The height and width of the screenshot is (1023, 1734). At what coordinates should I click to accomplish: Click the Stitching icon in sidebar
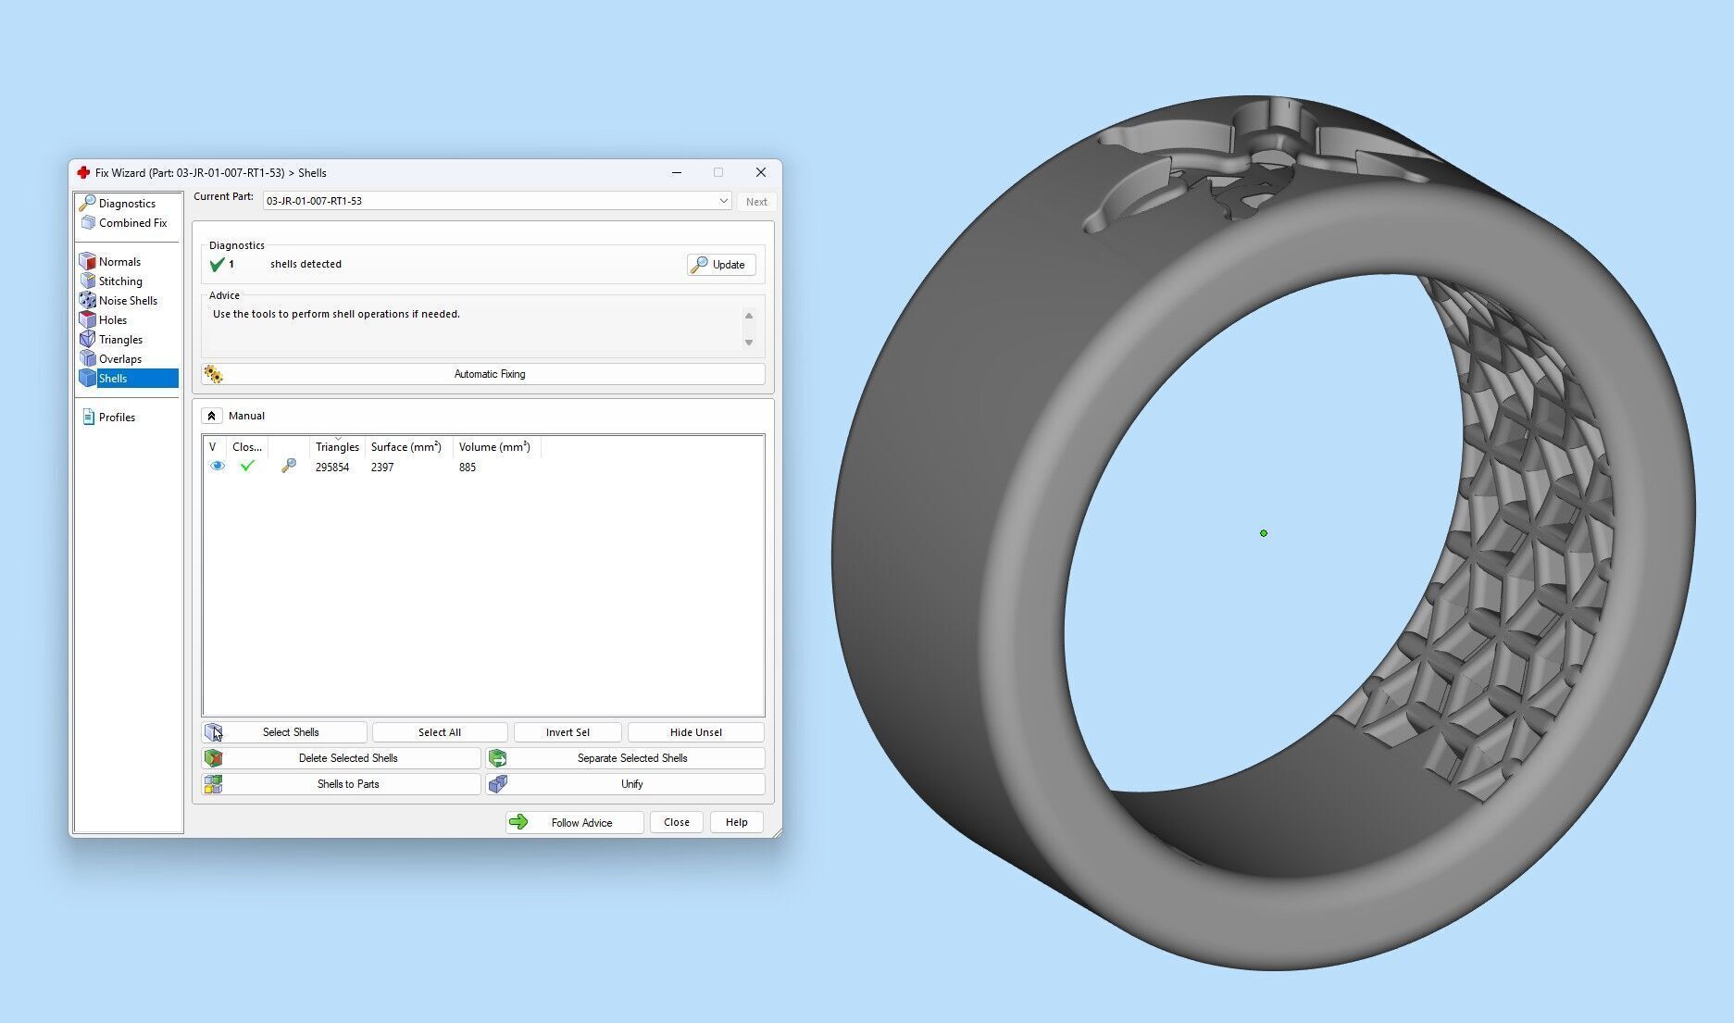coord(88,281)
